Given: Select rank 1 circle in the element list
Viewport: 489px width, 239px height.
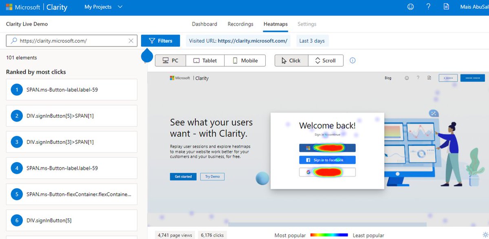Looking at the screenshot, I should [x=17, y=90].
